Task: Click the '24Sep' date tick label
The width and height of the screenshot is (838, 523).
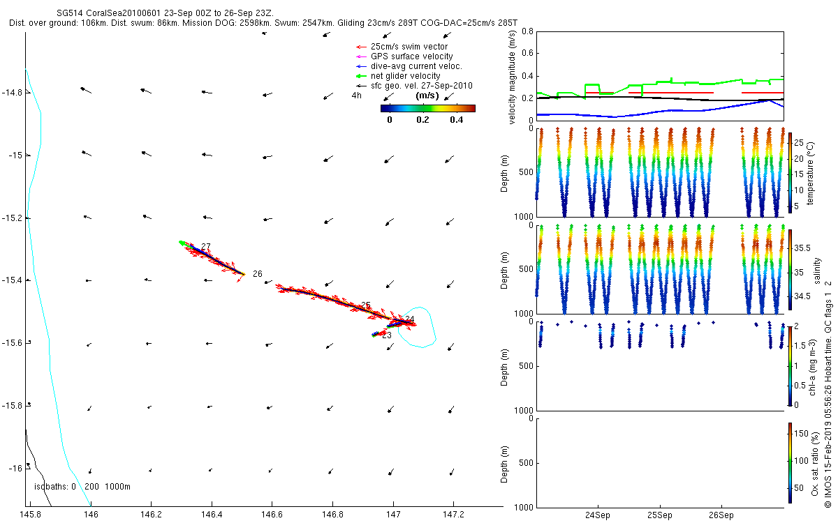Action: [x=598, y=516]
